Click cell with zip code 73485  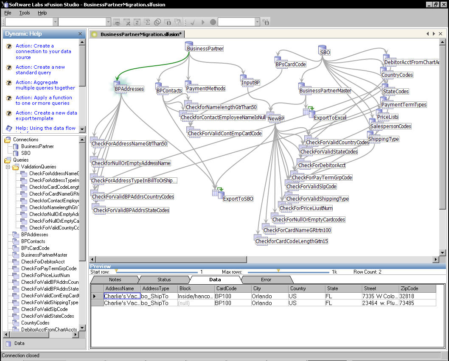pos(417,303)
